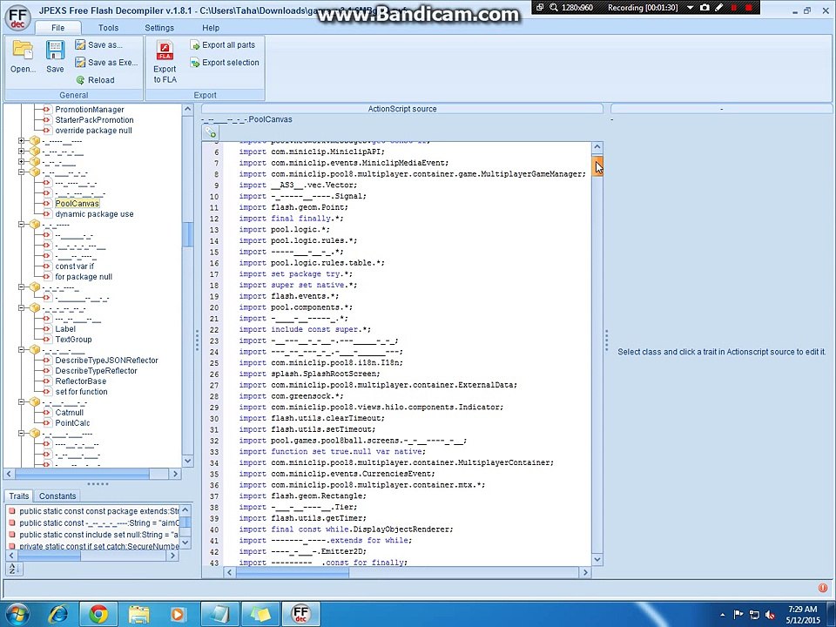
Task: Click the FFDec icon in taskbar
Action: pos(300,614)
